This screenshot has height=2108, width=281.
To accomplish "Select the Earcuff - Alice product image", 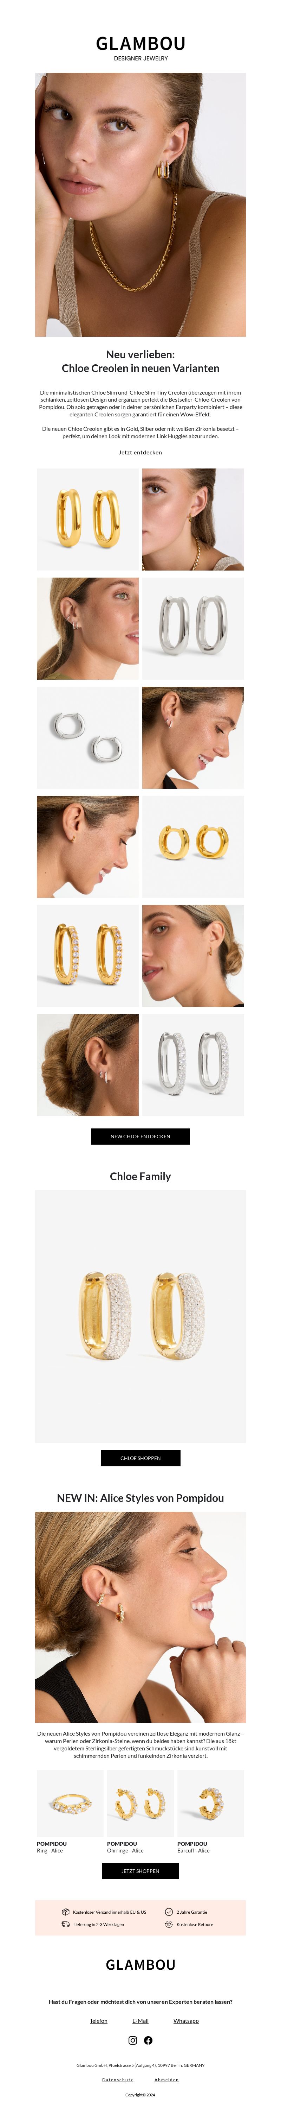I will tap(211, 1803).
